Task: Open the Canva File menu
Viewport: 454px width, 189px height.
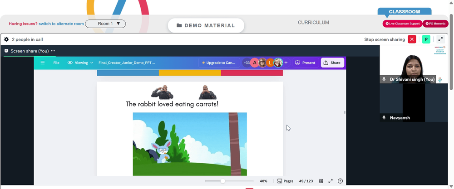Action: point(56,63)
